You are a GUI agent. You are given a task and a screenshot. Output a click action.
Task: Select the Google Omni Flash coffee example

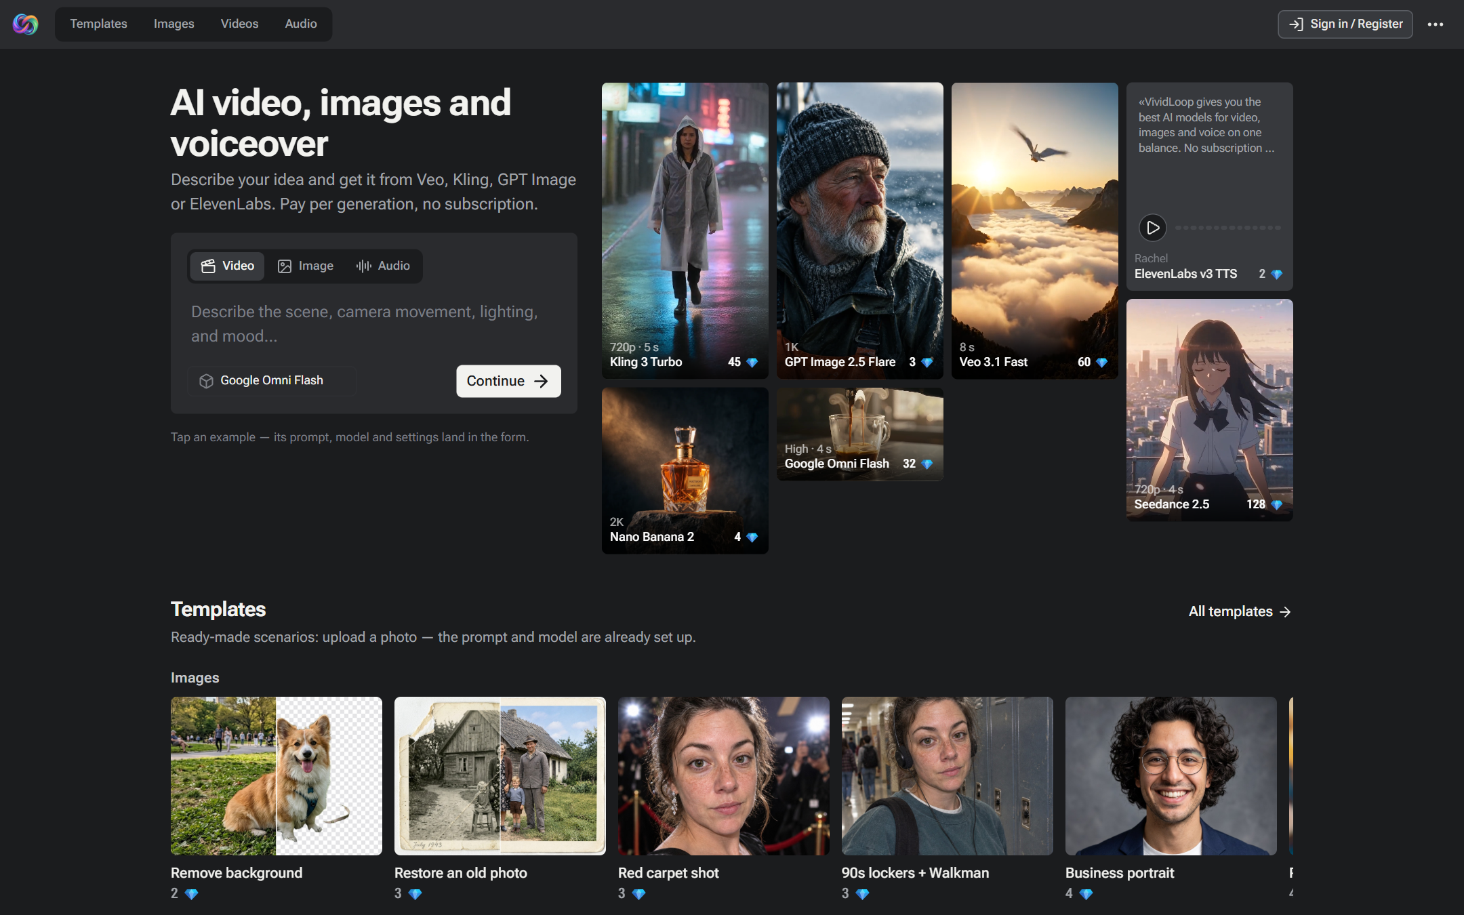point(859,434)
